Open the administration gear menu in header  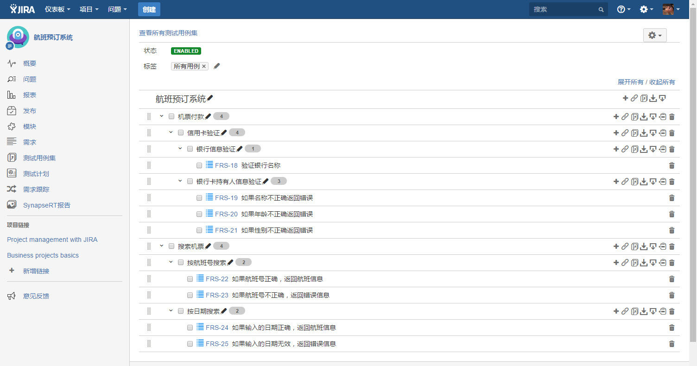click(x=646, y=9)
